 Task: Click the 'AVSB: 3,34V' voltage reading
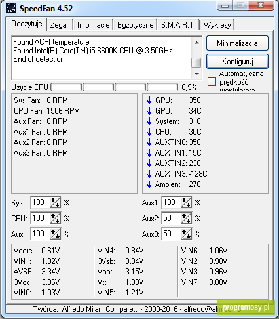37,272
